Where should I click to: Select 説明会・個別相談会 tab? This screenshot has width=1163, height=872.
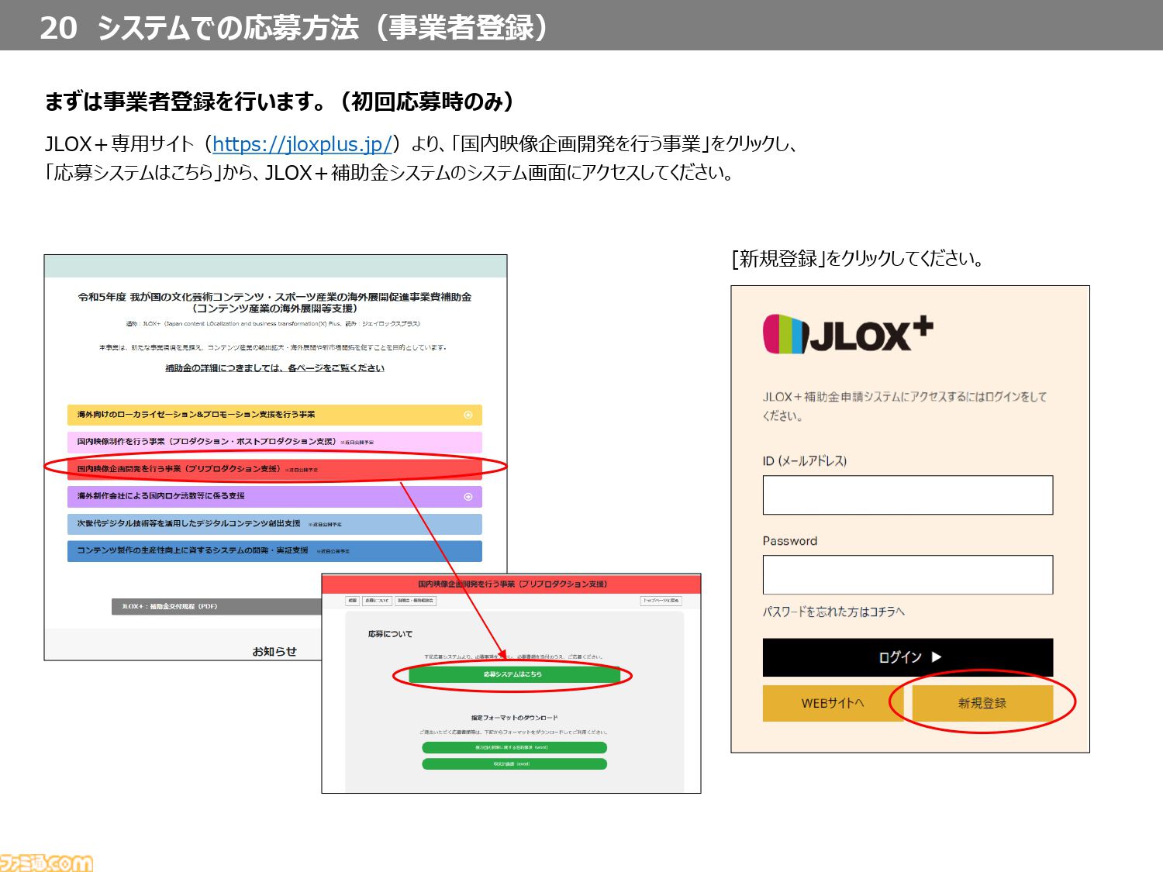(x=416, y=601)
